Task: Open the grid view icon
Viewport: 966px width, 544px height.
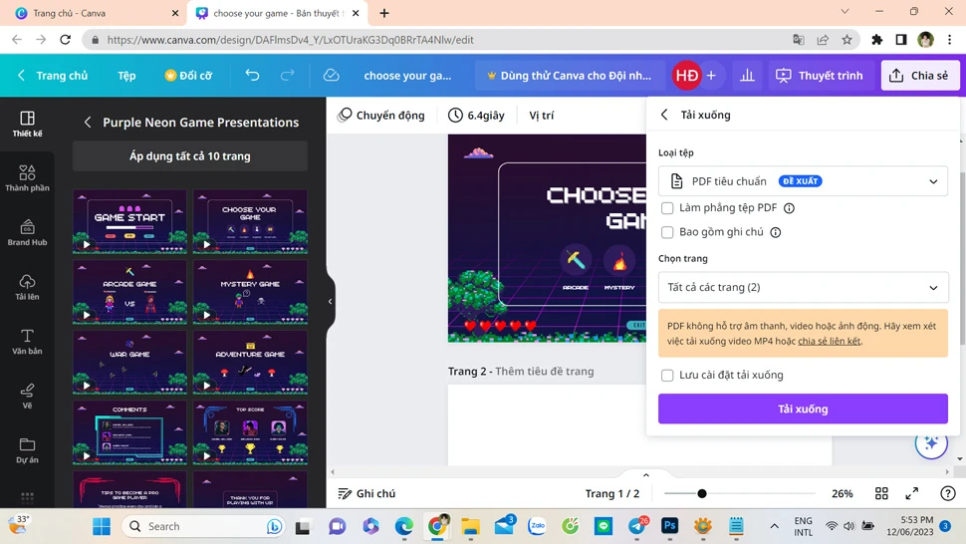Action: 881,493
